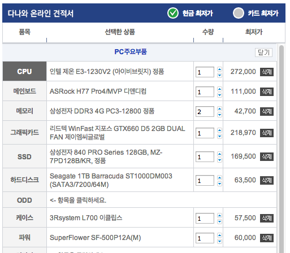Viewport: 290px width, 253px height.
Task: Click the 케이스 quantity input field
Action: point(205,218)
